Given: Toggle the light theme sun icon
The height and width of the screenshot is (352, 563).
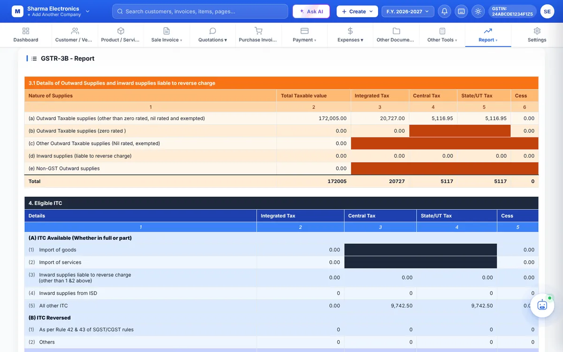Looking at the screenshot, I should [478, 11].
